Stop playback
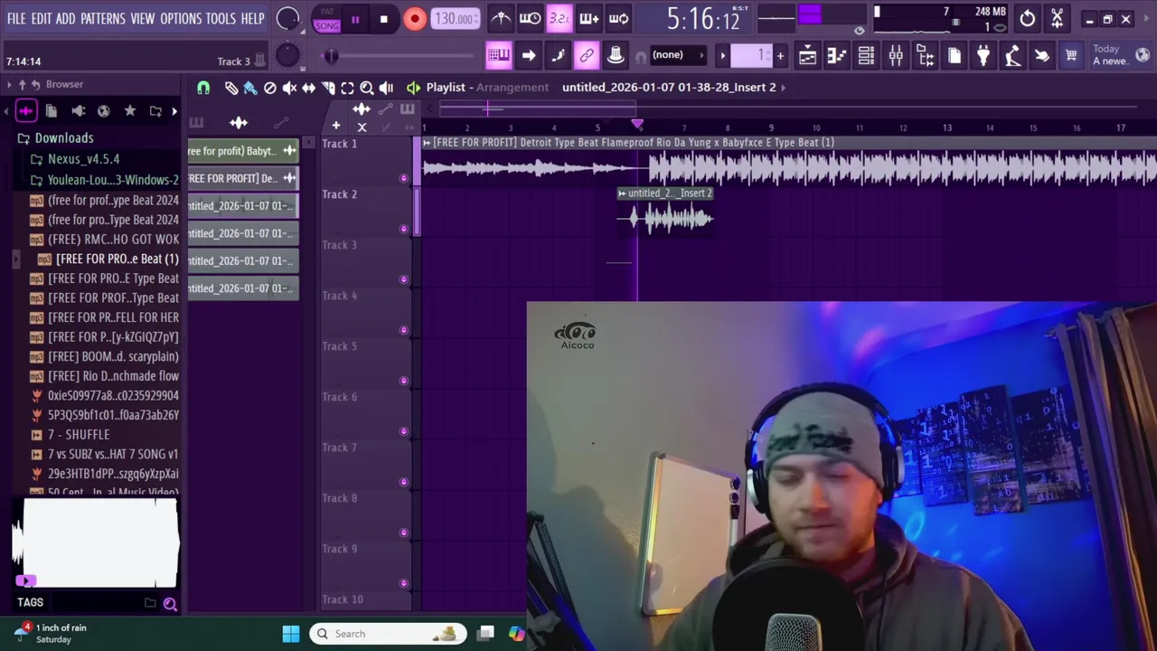The image size is (1157, 651). point(384,19)
